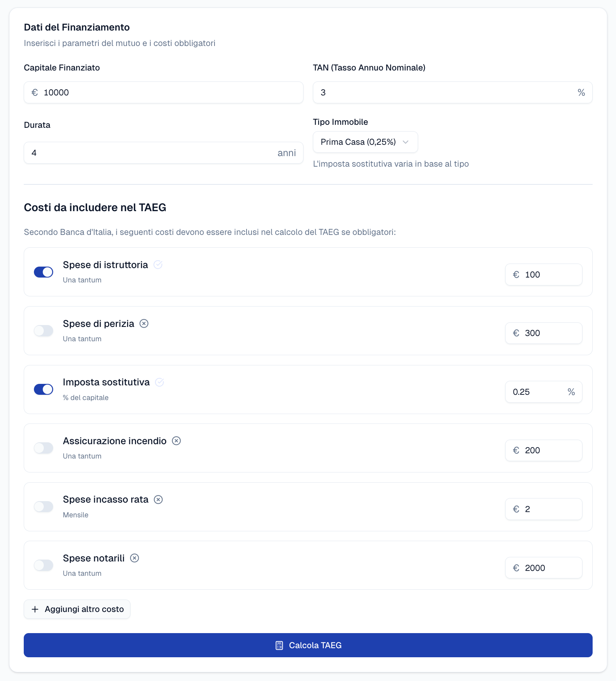Enable the Spese di perizia switch
616x681 pixels.
click(44, 331)
